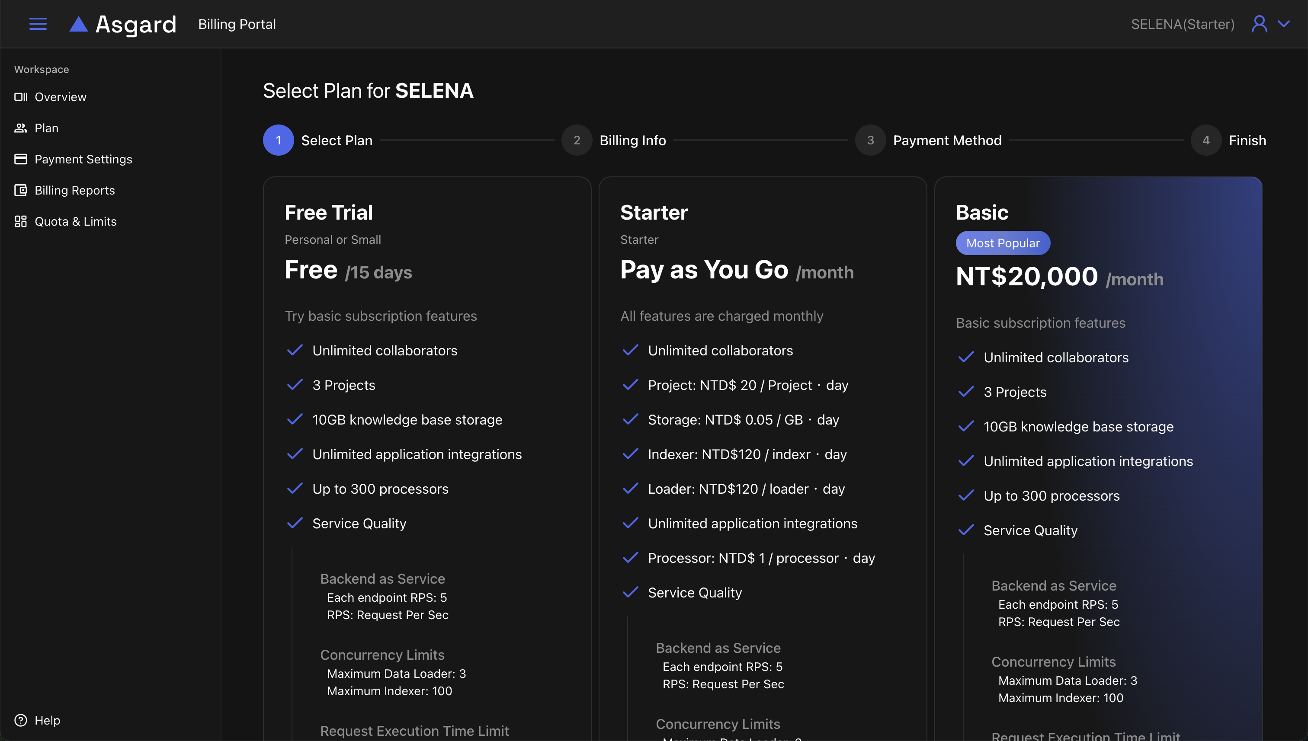1308x741 pixels.
Task: Open Plan in the sidebar
Action: coord(46,128)
